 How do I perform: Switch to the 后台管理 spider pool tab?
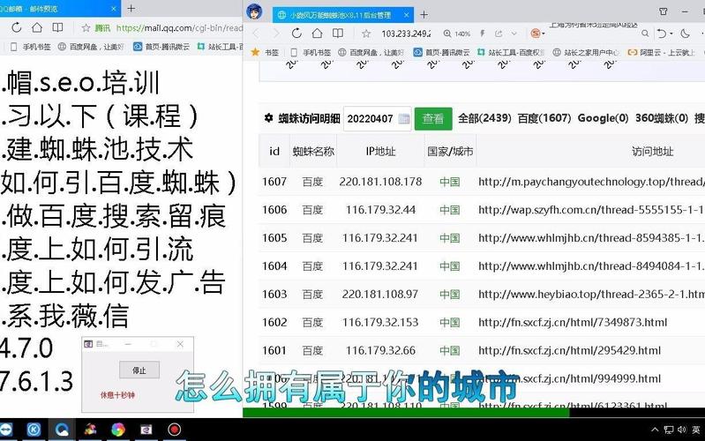tap(341, 15)
